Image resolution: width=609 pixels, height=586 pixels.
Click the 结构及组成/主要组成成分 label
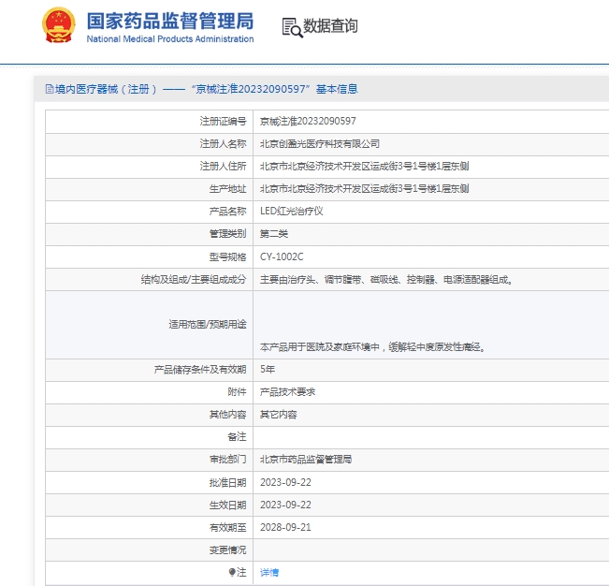pos(194,279)
